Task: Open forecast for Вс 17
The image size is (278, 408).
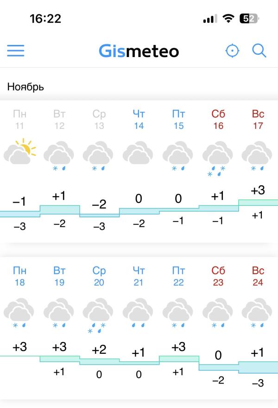Action: (x=258, y=120)
